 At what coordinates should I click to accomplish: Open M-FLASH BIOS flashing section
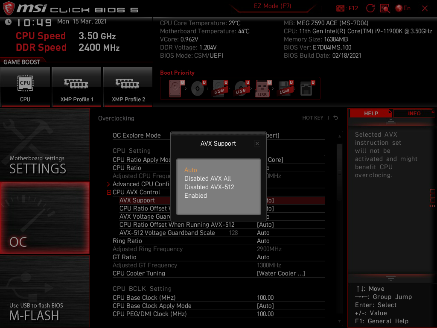coord(44,291)
